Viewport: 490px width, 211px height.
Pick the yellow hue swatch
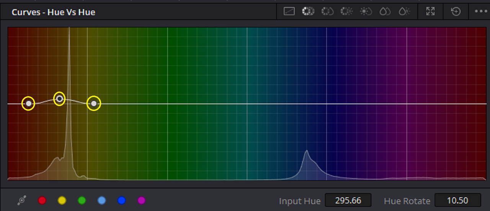pos(62,200)
